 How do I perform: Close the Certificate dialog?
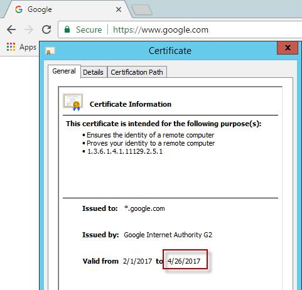pyautogui.click(x=288, y=48)
